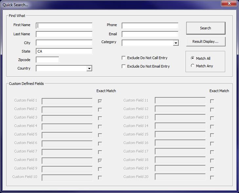Click into the First Name field
239x193 pixels.
[64, 26]
